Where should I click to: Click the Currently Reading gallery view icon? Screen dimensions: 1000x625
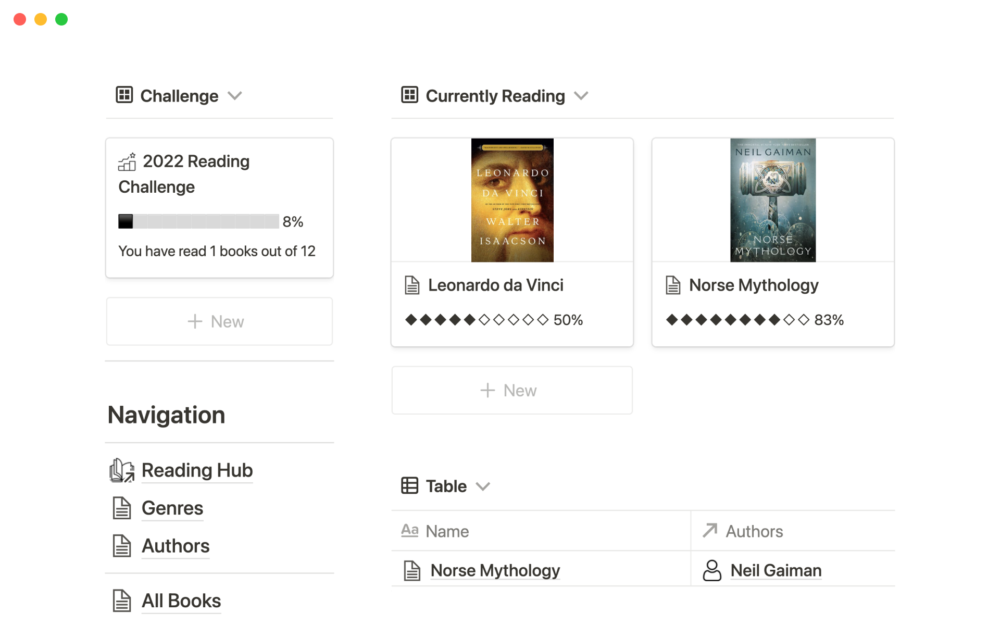click(x=409, y=95)
